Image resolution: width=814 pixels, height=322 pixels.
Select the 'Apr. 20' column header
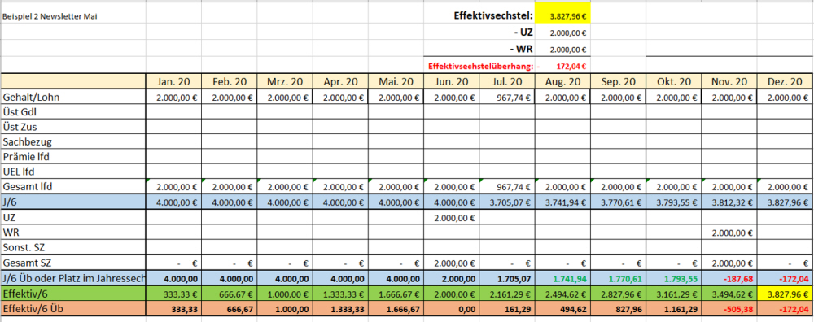(340, 81)
